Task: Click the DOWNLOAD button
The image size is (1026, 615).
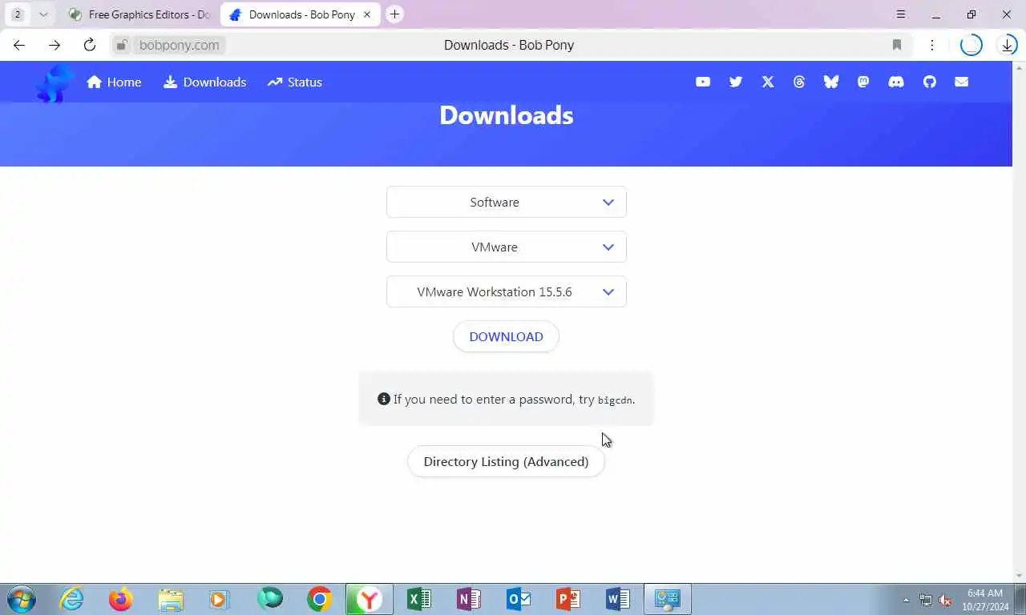Action: [x=506, y=336]
